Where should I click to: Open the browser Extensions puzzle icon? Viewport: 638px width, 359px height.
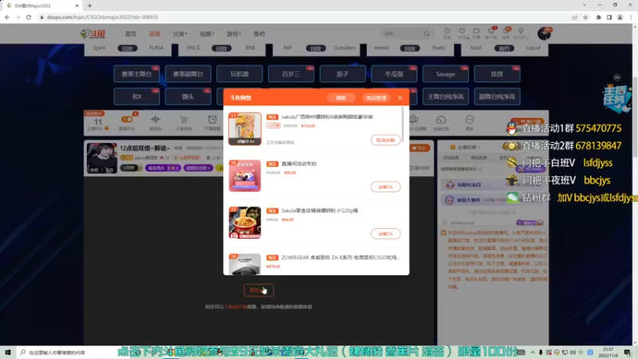pos(598,17)
